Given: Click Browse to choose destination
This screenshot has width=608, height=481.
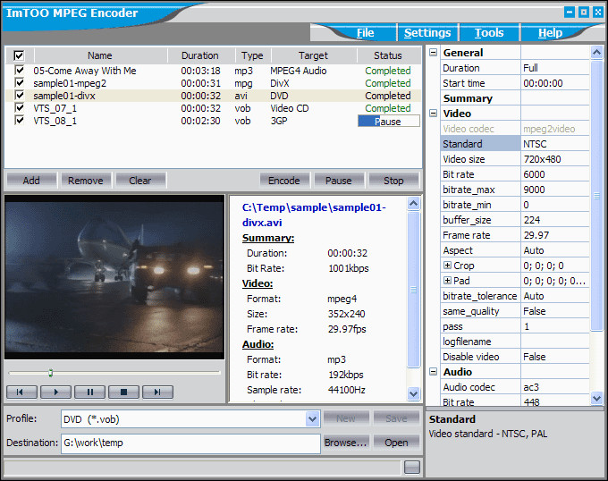Looking at the screenshot, I should pyautogui.click(x=345, y=443).
